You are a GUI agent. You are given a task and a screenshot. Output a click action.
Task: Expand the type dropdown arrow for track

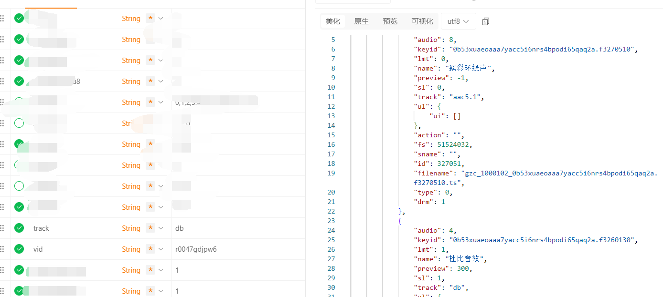161,228
